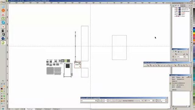Screen dimensions: 195x110
Task: Switch to Страница 4 page tab
Action: coord(56,109)
